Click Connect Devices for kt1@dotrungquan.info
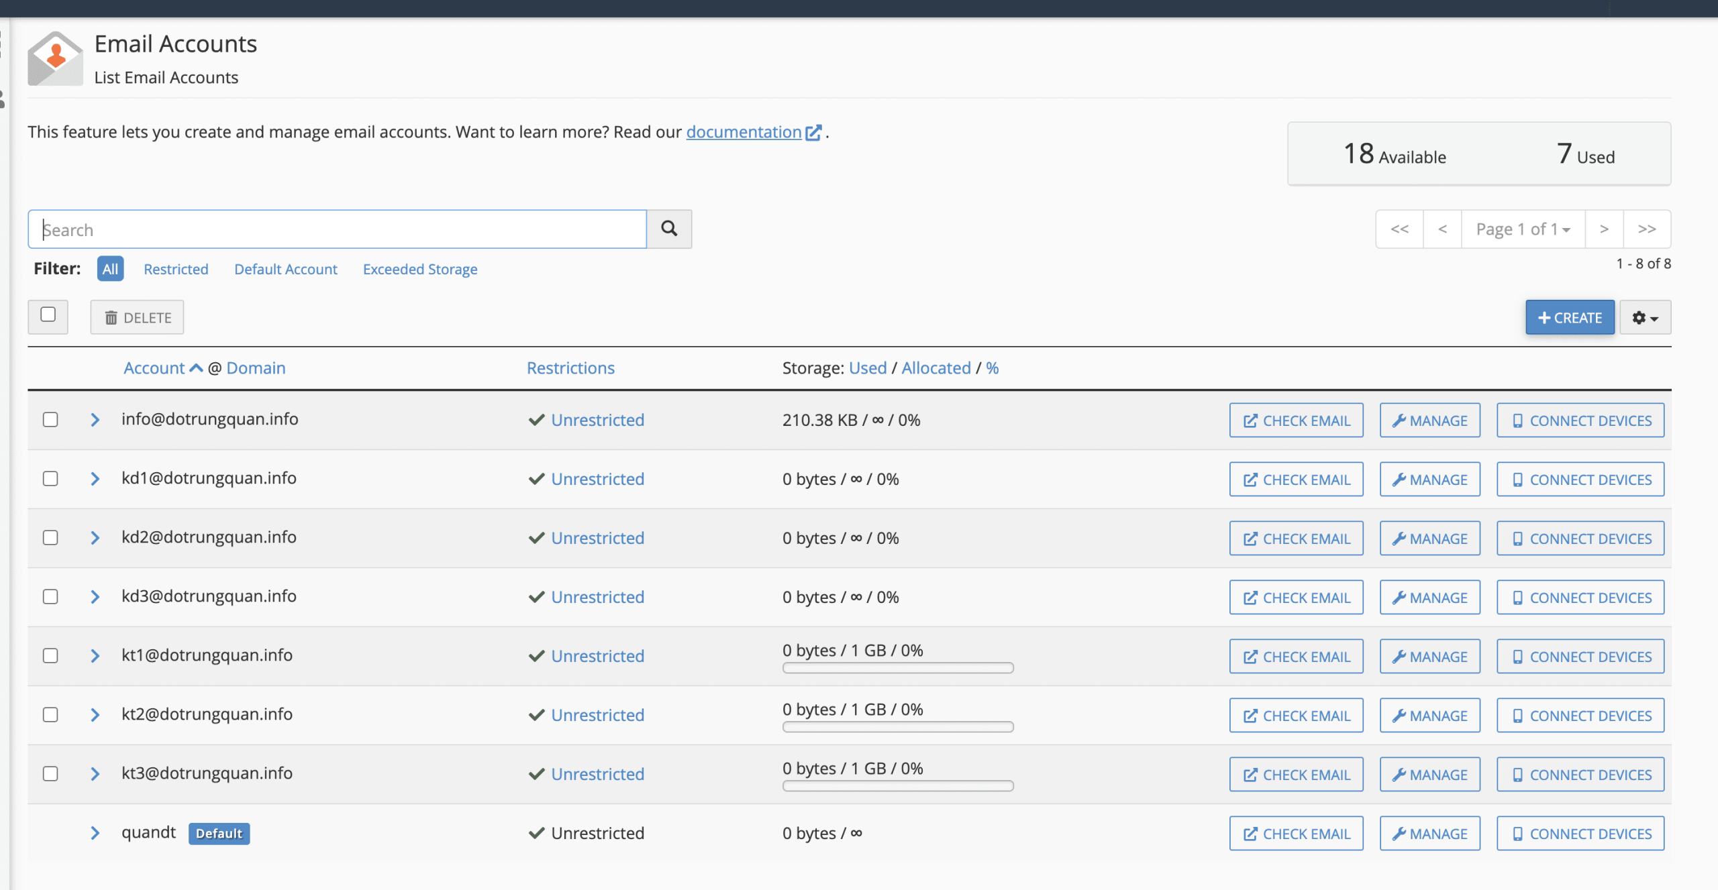This screenshot has height=890, width=1718. pos(1580,656)
